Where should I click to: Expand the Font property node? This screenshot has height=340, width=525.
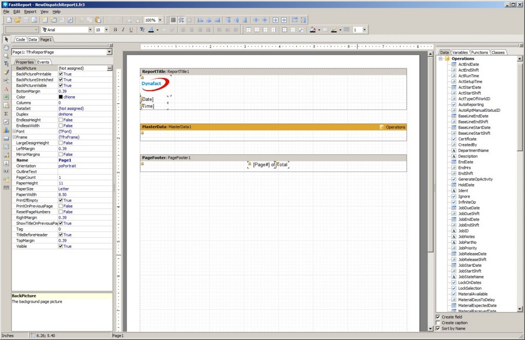coord(14,132)
